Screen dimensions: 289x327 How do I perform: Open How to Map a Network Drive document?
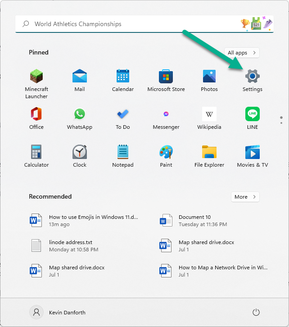[x=213, y=271]
